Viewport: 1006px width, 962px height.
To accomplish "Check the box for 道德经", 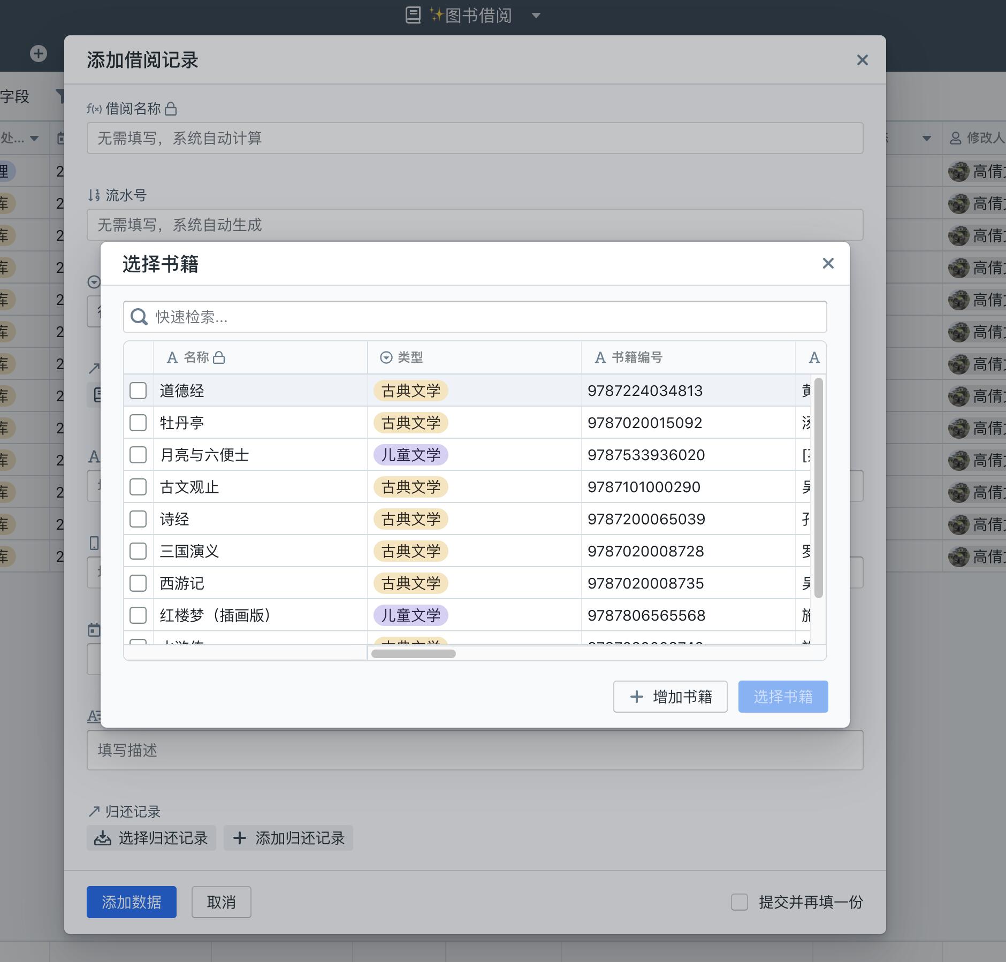I will (x=138, y=391).
